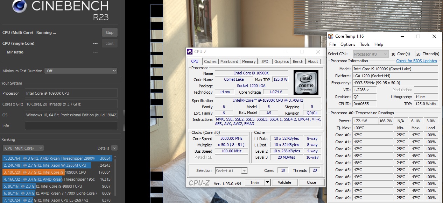Viewport: 443px width, 203px height.
Task: Open the Tools menu in Core Temp
Action: point(365,44)
